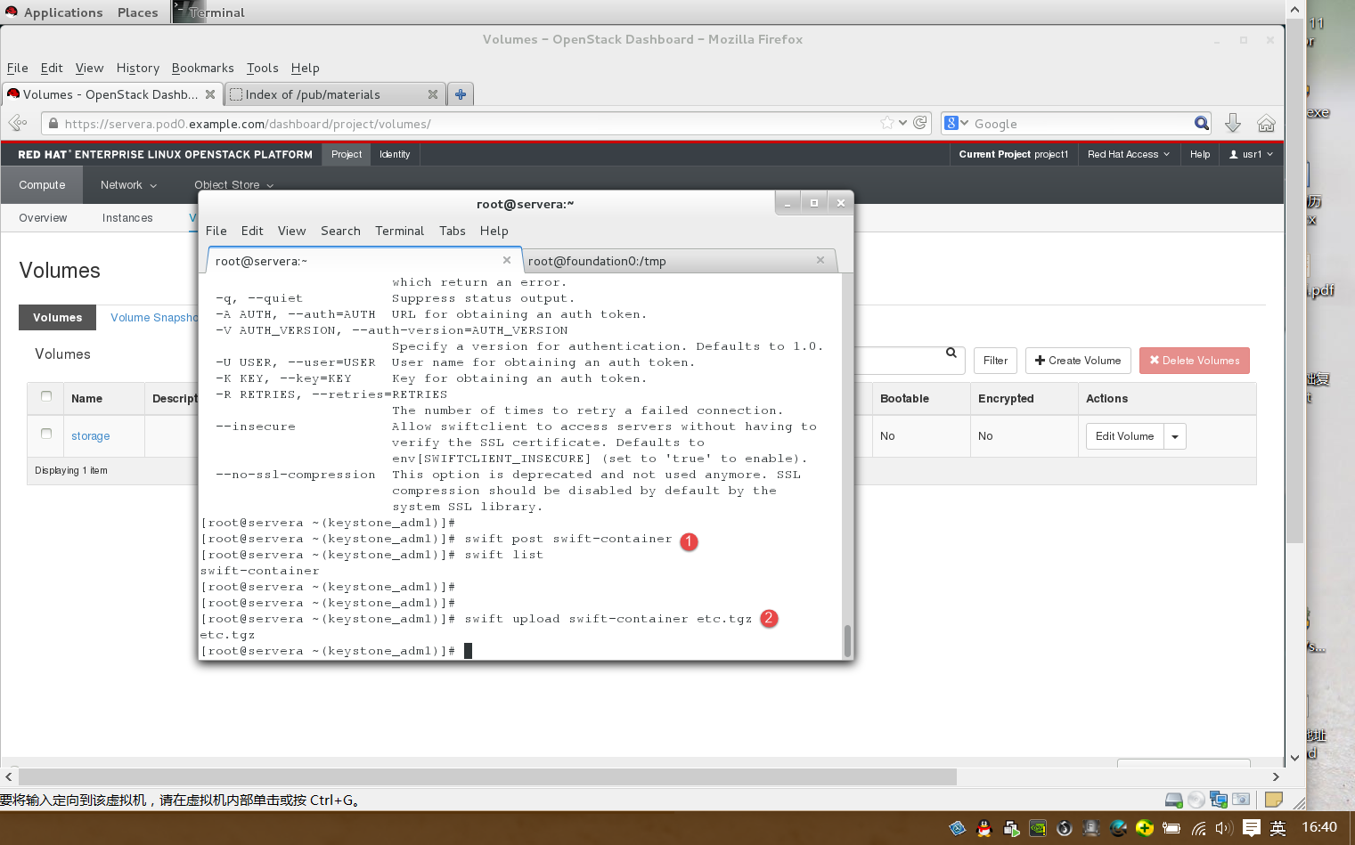Image resolution: width=1355 pixels, height=845 pixels.
Task: Toggle the select-all checkbox in volumes table header
Action: click(x=46, y=396)
